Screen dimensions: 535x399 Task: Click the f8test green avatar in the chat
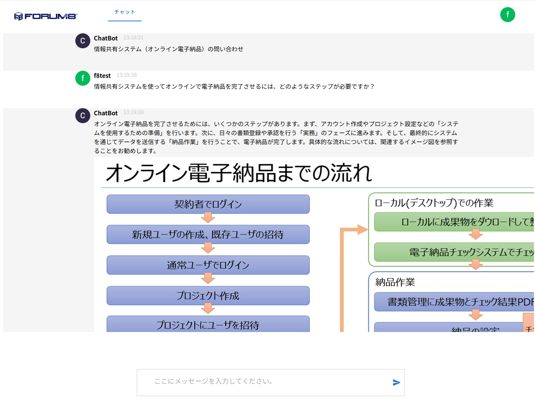[x=83, y=78]
